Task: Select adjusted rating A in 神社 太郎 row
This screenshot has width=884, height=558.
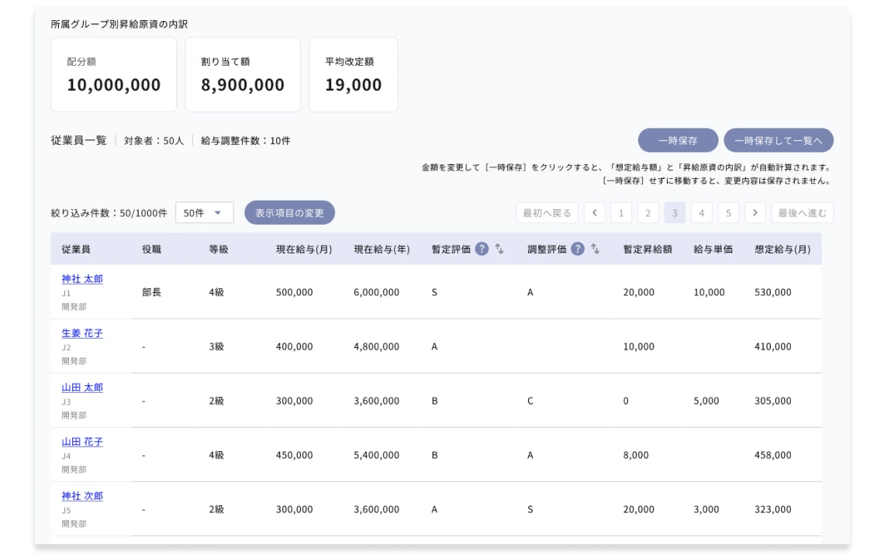Action: [530, 292]
